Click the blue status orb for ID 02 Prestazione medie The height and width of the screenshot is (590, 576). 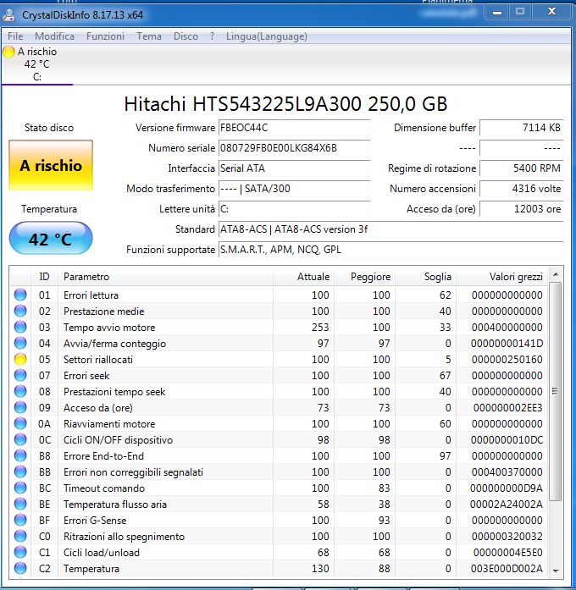tap(20, 311)
